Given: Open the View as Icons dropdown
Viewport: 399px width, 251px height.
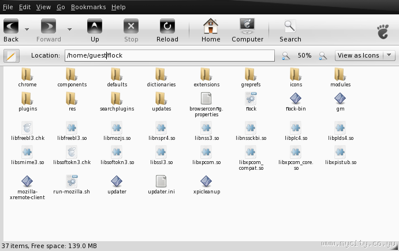Looking at the screenshot, I should tap(365, 55).
